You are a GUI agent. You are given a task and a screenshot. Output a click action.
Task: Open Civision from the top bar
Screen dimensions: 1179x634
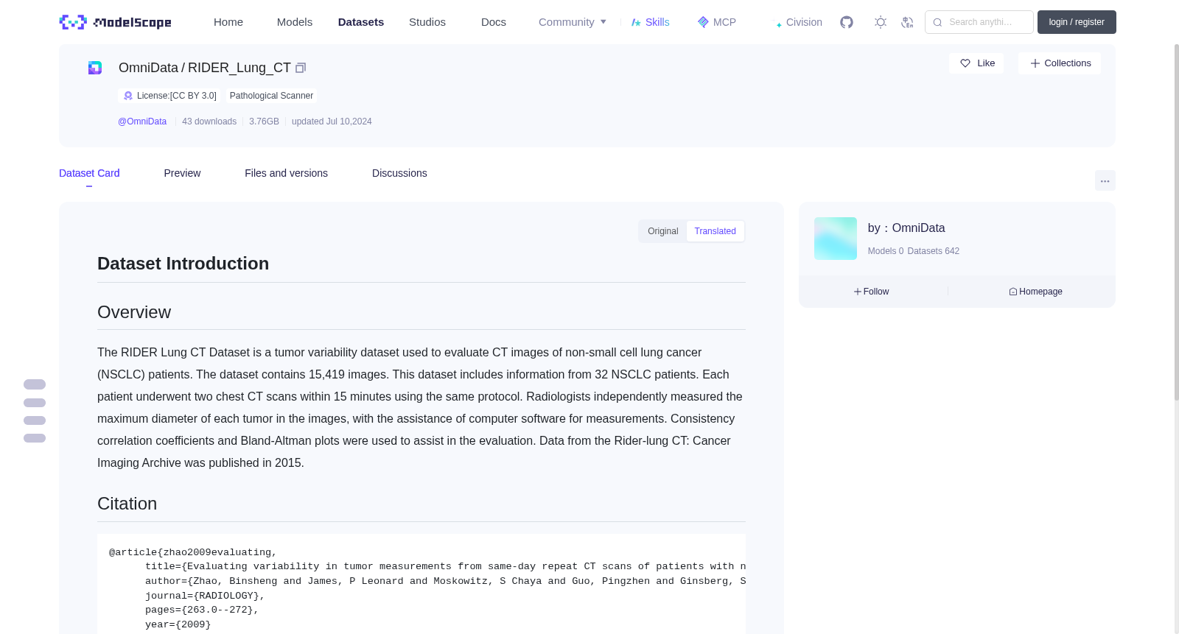coord(799,22)
